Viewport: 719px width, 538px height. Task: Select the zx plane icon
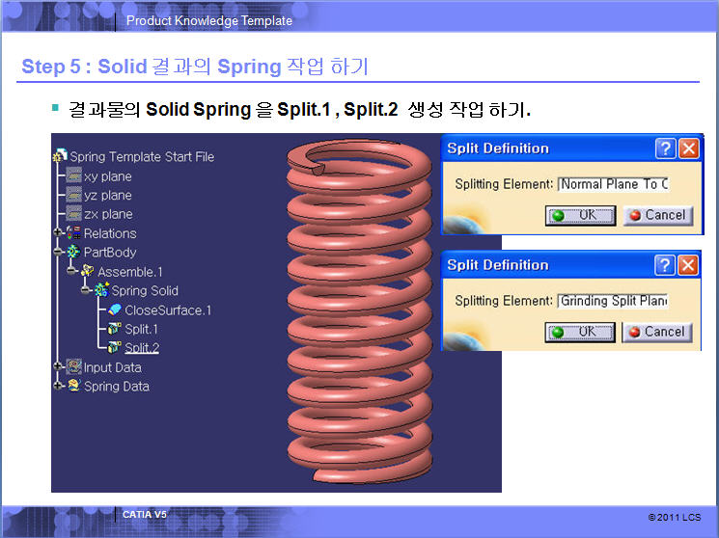tap(73, 214)
